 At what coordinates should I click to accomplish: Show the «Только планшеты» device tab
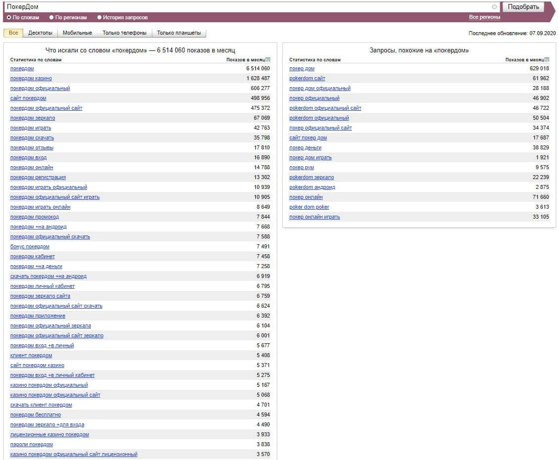click(x=179, y=33)
